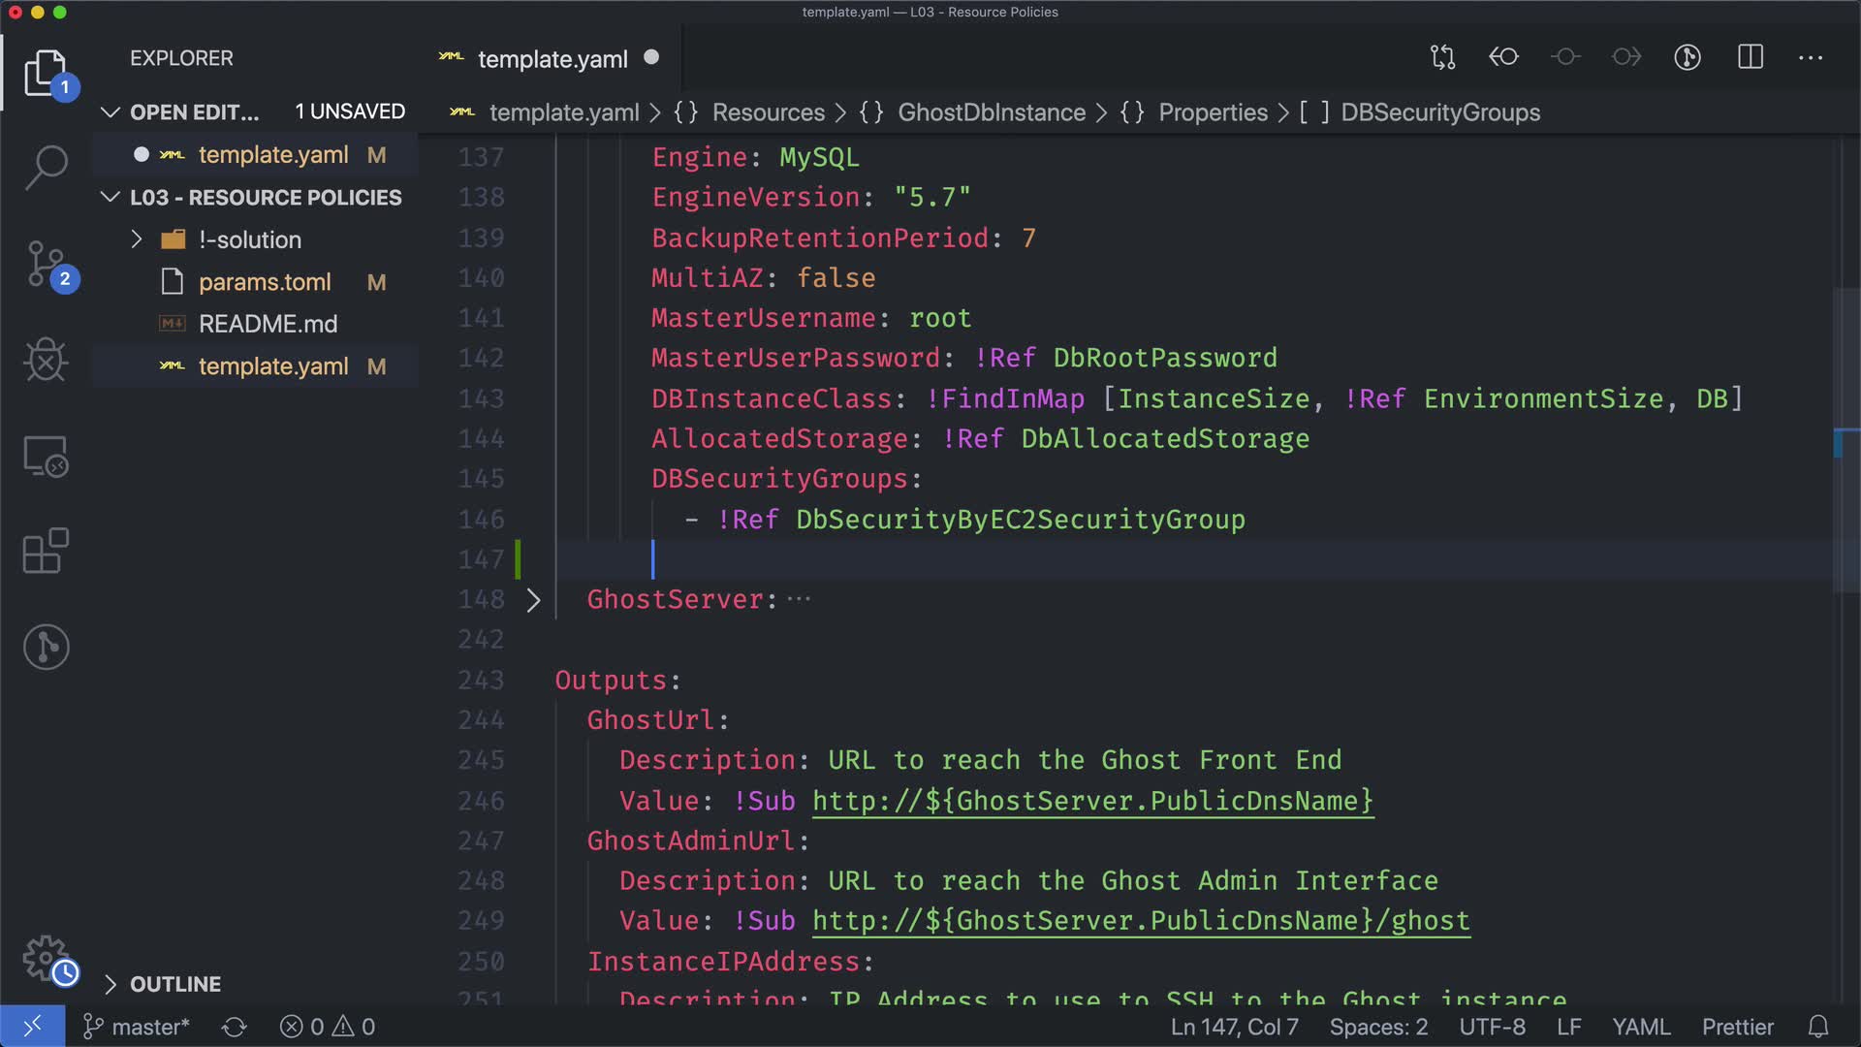Click the notifications bell in status bar
Viewport: 1861px width, 1047px height.
[1818, 1027]
